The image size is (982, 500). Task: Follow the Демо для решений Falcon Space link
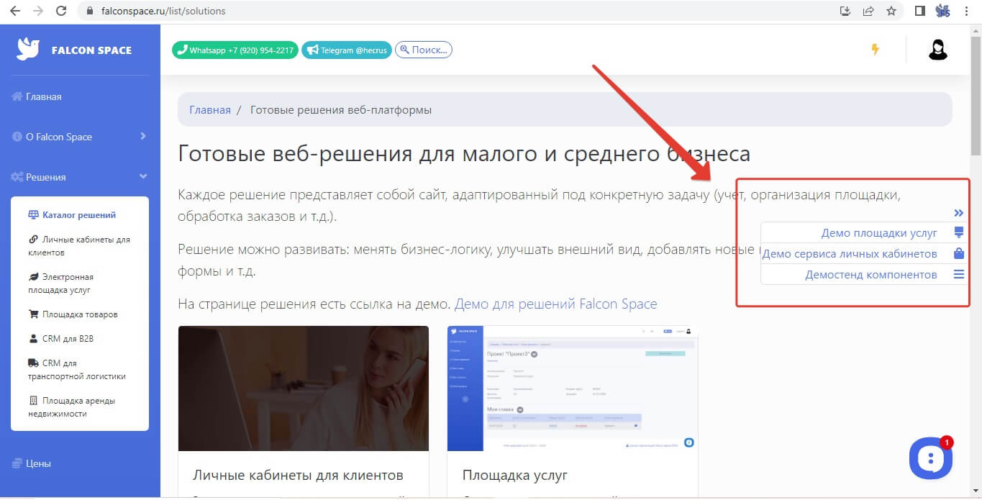click(555, 304)
